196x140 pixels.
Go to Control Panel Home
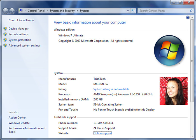21,20
